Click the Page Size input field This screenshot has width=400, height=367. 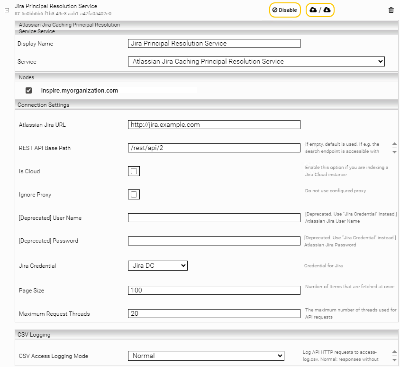(214, 290)
